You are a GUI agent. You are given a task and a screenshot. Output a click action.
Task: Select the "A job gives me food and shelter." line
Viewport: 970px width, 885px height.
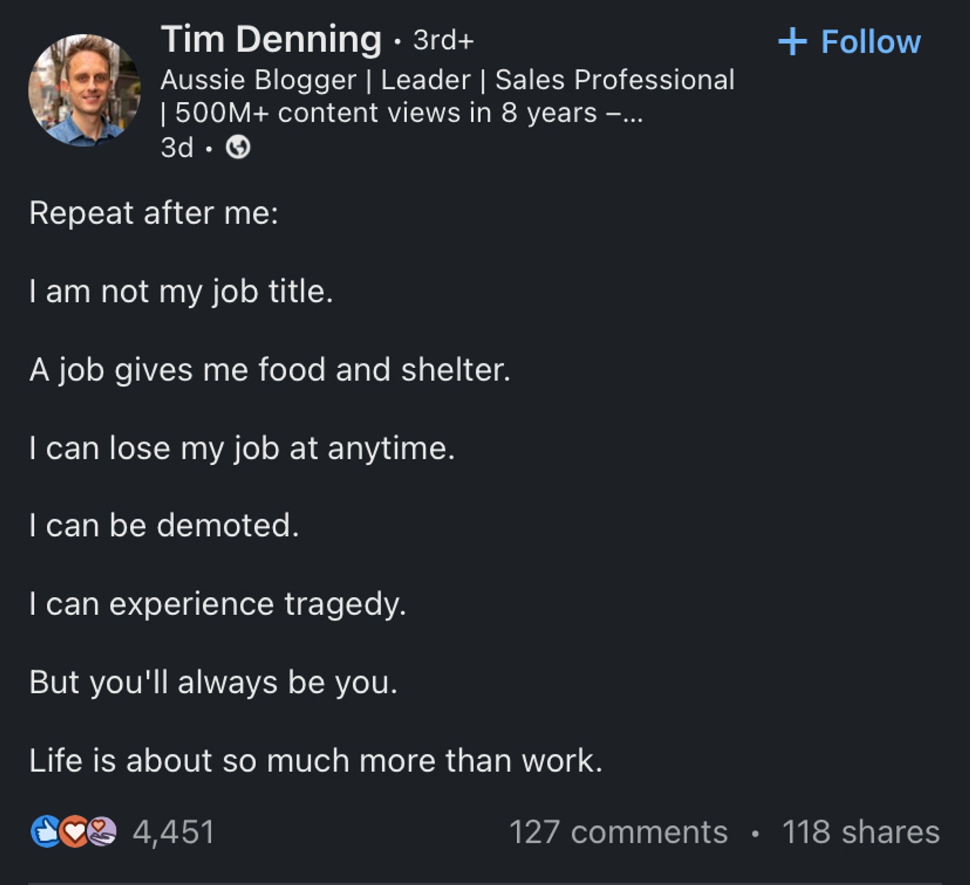[x=270, y=370]
